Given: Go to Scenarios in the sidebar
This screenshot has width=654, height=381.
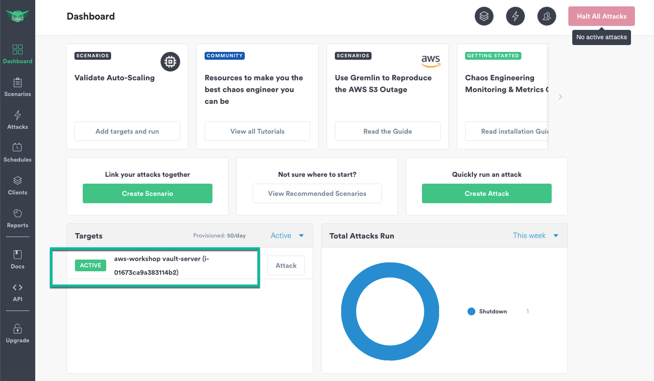Looking at the screenshot, I should pyautogui.click(x=18, y=87).
